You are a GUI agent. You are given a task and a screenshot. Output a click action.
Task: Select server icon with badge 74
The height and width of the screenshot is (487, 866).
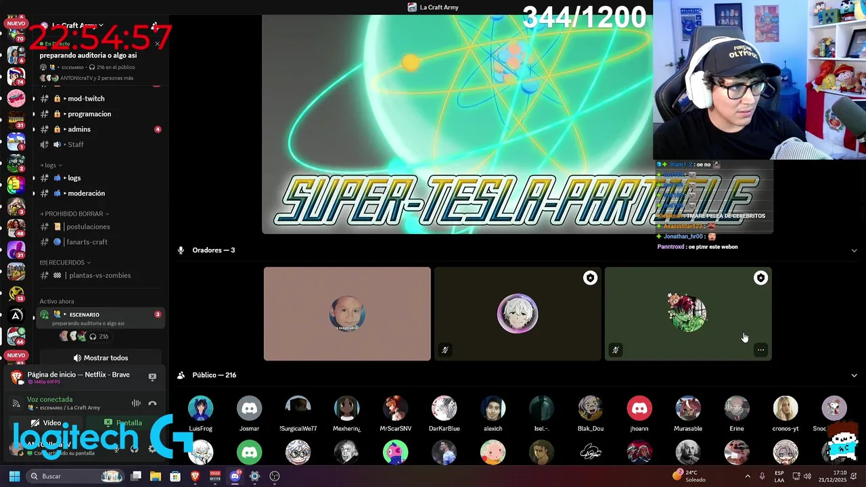click(16, 76)
